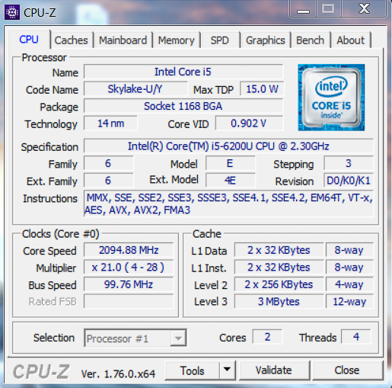Click the Threads count value '4'
Viewport: 392px width, 388px height.
(356, 337)
